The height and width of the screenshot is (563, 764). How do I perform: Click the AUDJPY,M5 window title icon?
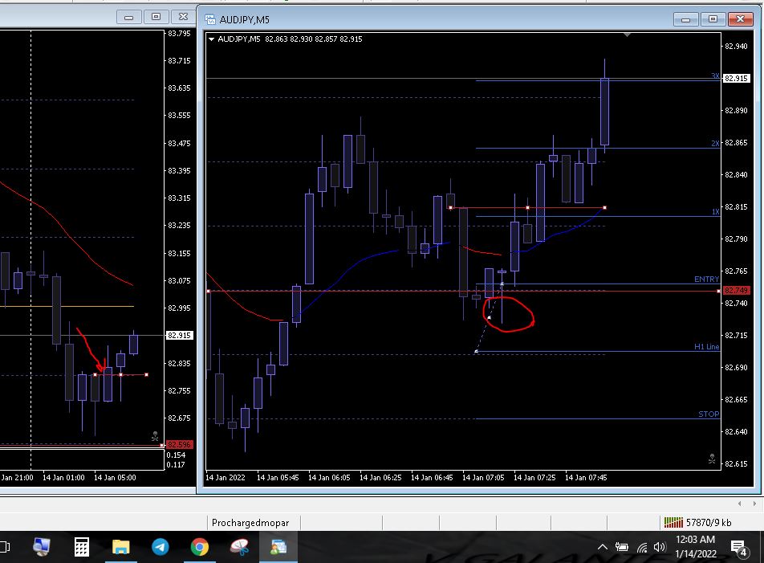point(210,19)
